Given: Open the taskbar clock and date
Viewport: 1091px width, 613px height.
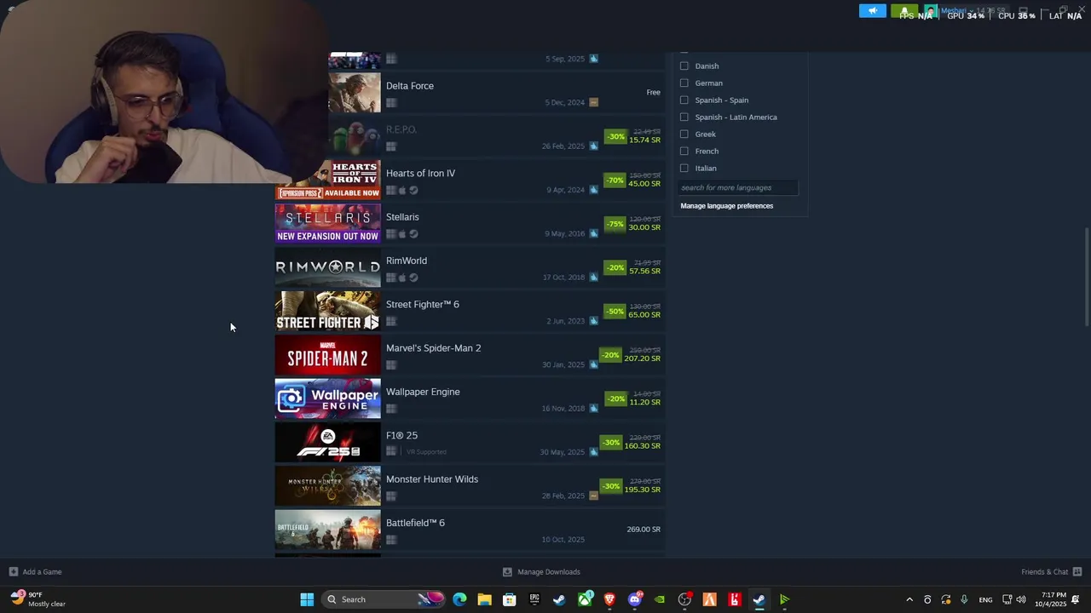Looking at the screenshot, I should (x=1050, y=599).
